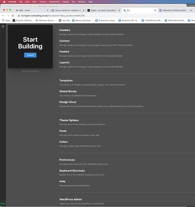Click the blue Launch button
The image size is (195, 207).
30,55
